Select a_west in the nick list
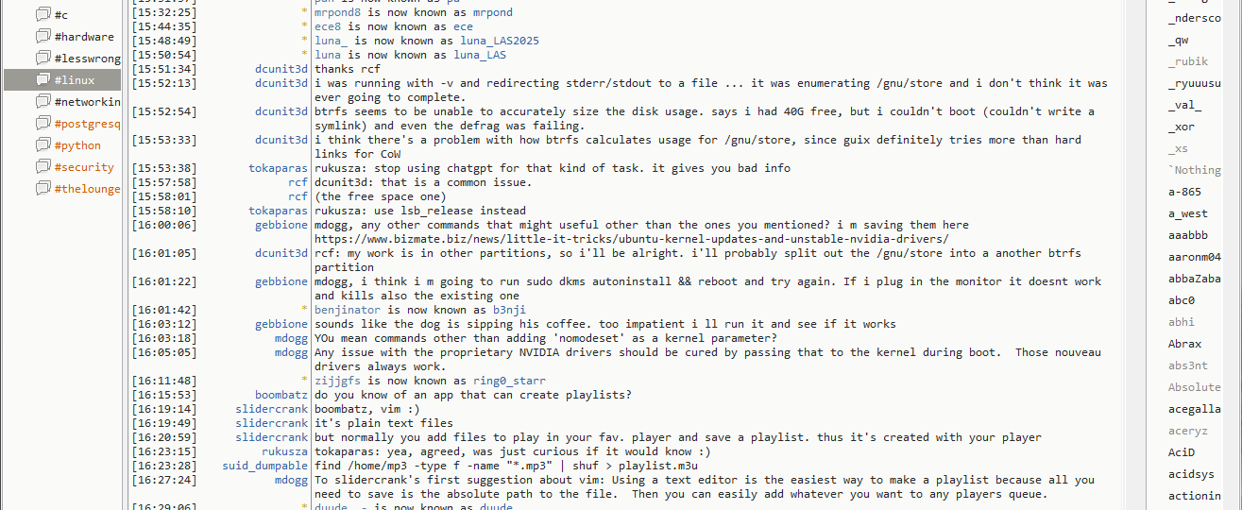 1187,213
